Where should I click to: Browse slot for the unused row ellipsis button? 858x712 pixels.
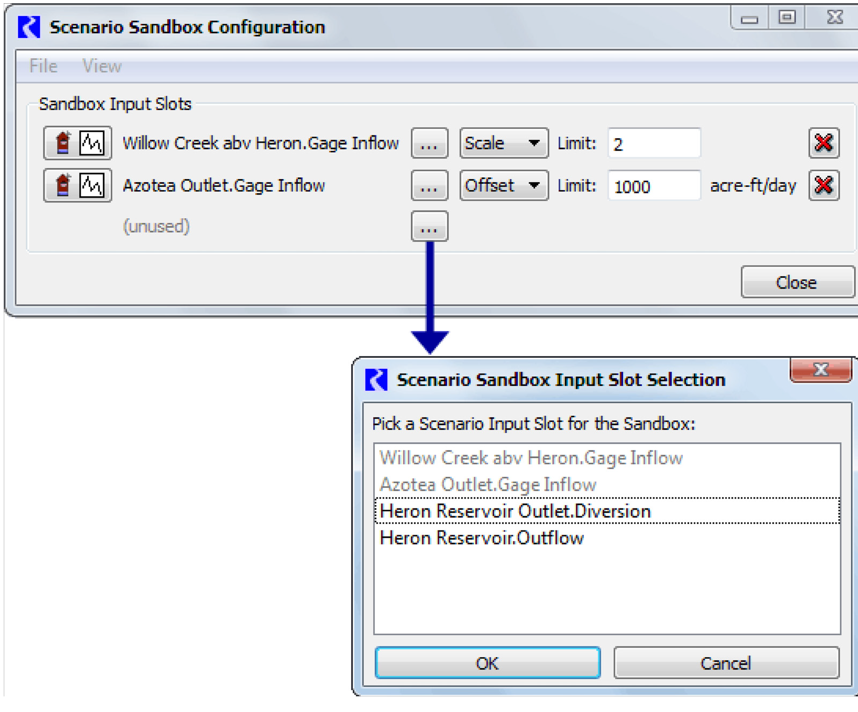[429, 227]
